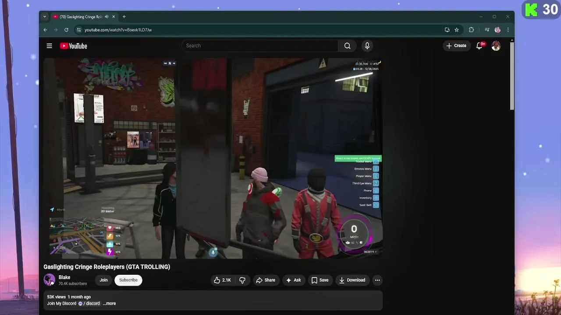Viewport: 561px width, 315px height.
Task: Start voice search with the microphone icon
Action: pos(367,45)
